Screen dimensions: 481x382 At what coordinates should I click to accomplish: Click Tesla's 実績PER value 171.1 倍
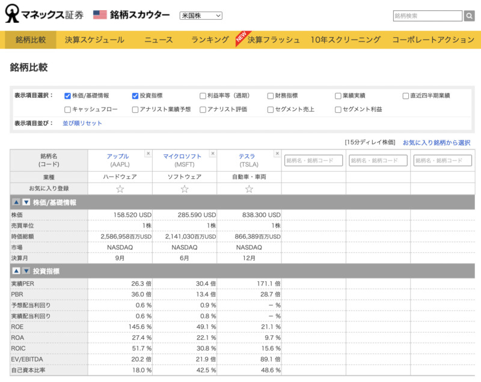coord(269,283)
